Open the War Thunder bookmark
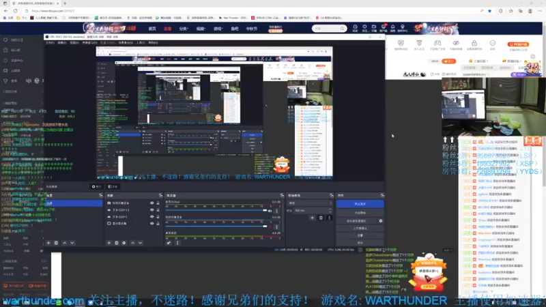Image resolution: width=546 pixels, height=307 pixels. click(233, 18)
